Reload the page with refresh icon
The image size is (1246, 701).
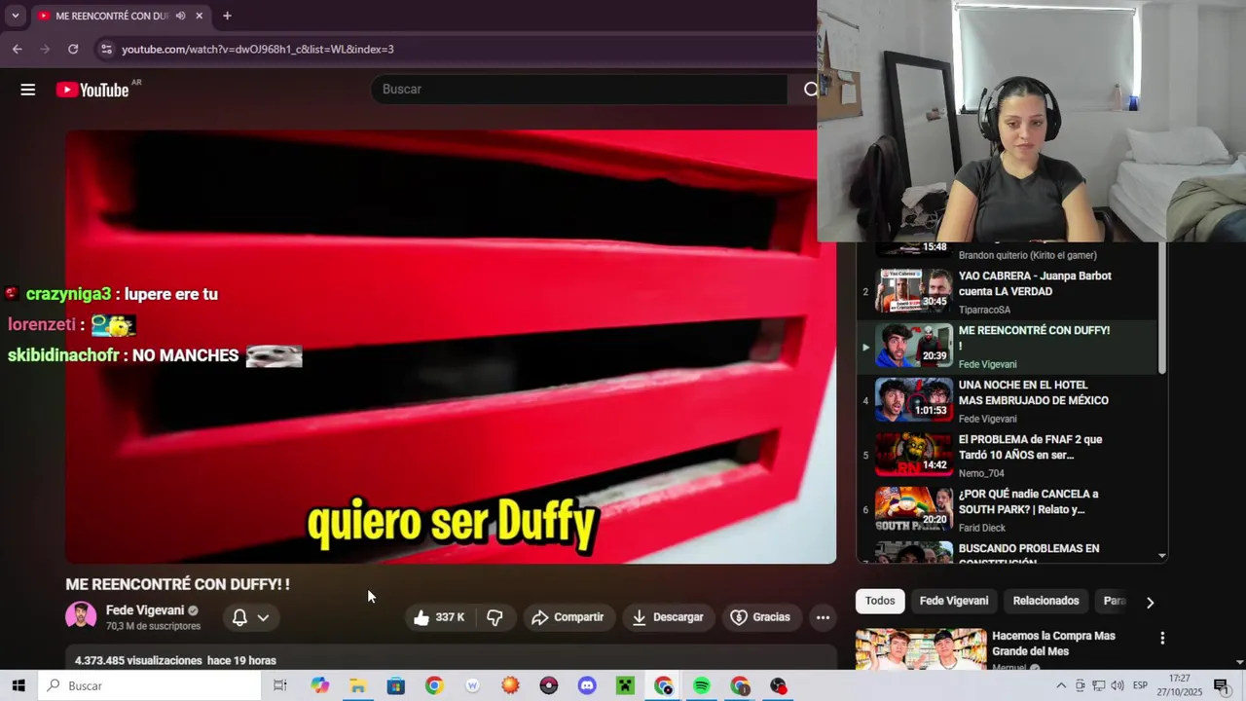pos(73,49)
